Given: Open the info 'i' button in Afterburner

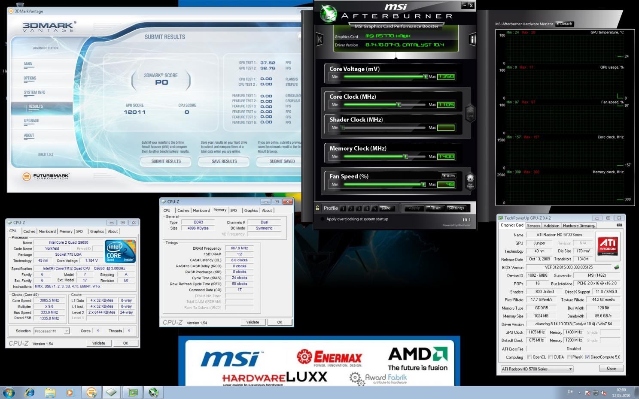Looking at the screenshot, I should 472,39.
